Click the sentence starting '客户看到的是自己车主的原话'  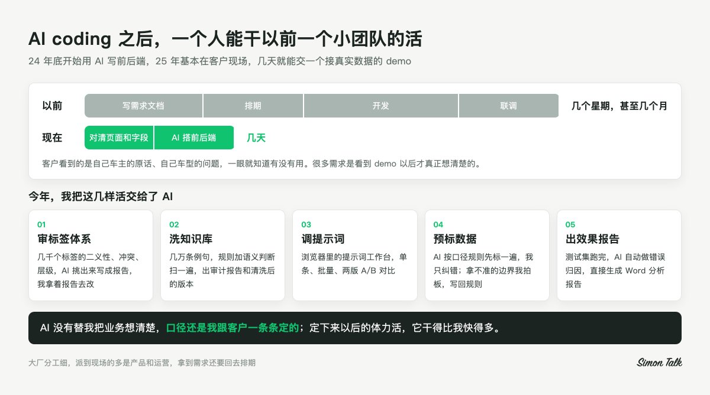coord(261,164)
